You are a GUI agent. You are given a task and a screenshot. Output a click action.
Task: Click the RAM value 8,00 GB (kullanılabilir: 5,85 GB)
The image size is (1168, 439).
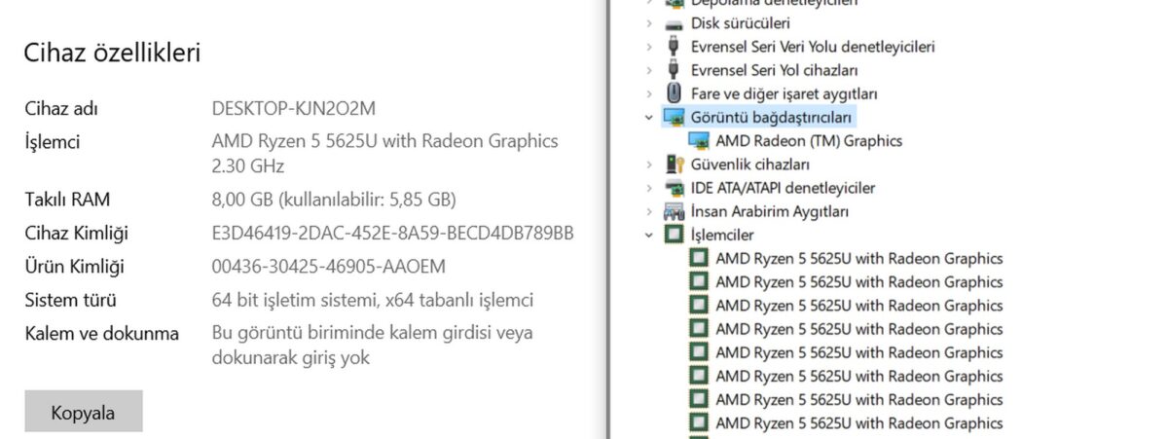334,200
